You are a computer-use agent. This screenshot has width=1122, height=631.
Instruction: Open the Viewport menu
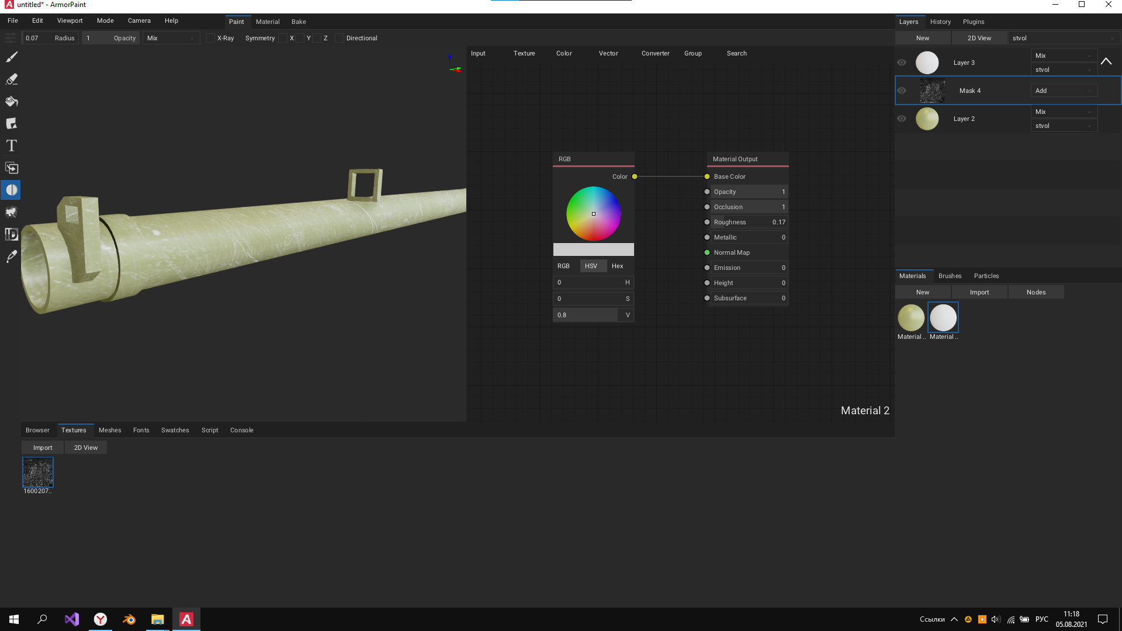tap(70, 20)
